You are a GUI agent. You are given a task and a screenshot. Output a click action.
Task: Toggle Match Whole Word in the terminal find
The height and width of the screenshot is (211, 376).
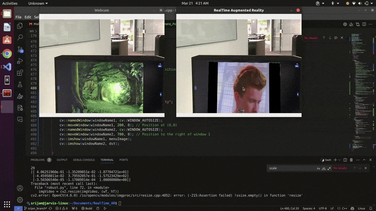coord(324,168)
